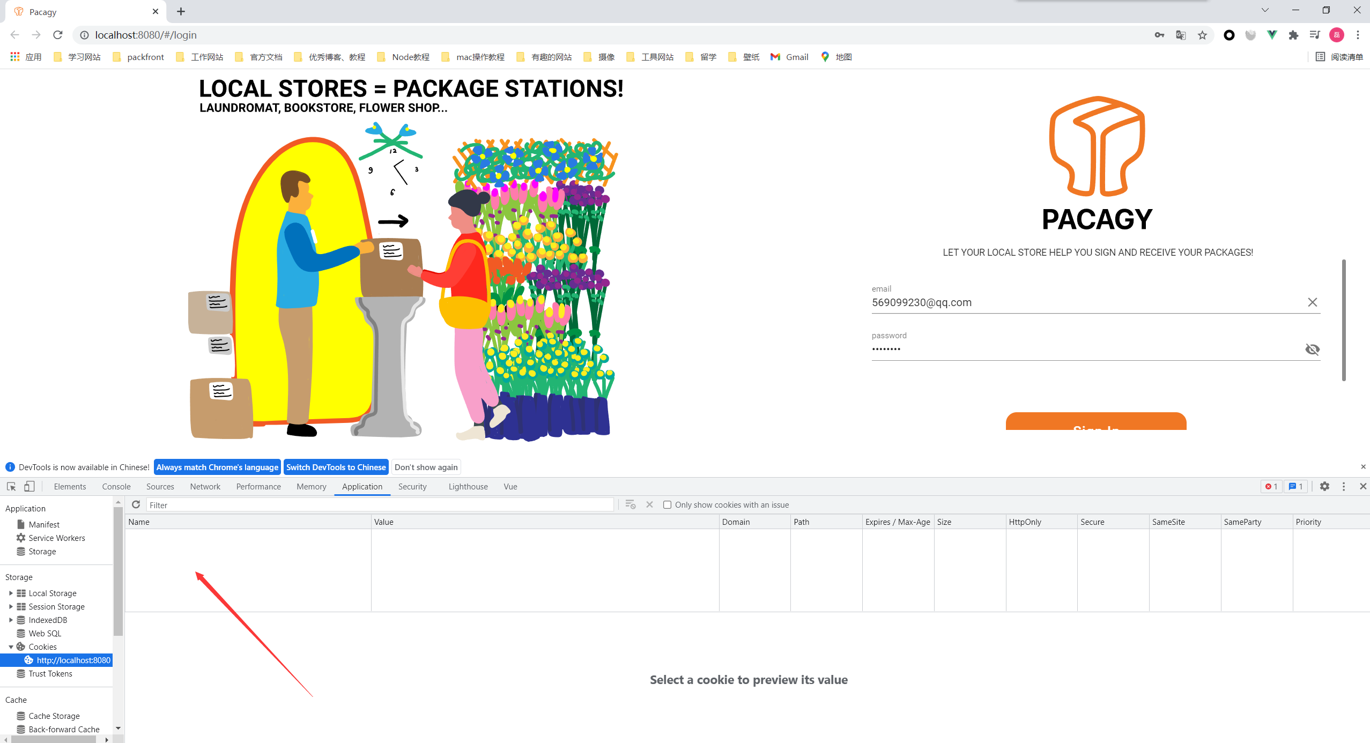Collapse the Cookies tree node
The image size is (1370, 743).
pyautogui.click(x=11, y=647)
